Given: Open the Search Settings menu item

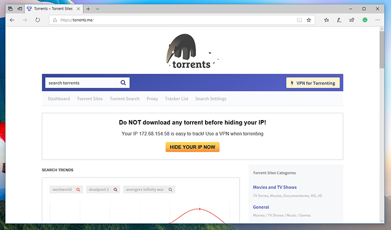Looking at the screenshot, I should 211,99.
